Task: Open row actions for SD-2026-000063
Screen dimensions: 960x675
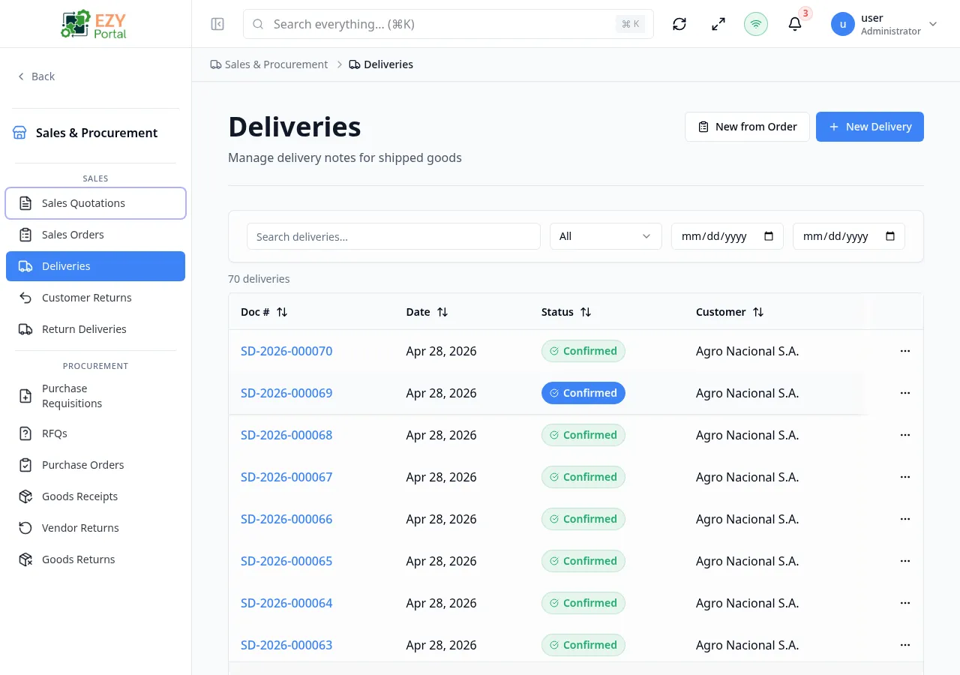Action: 905,645
